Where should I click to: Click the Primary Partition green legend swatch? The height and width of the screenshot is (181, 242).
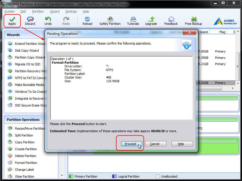[71, 176]
